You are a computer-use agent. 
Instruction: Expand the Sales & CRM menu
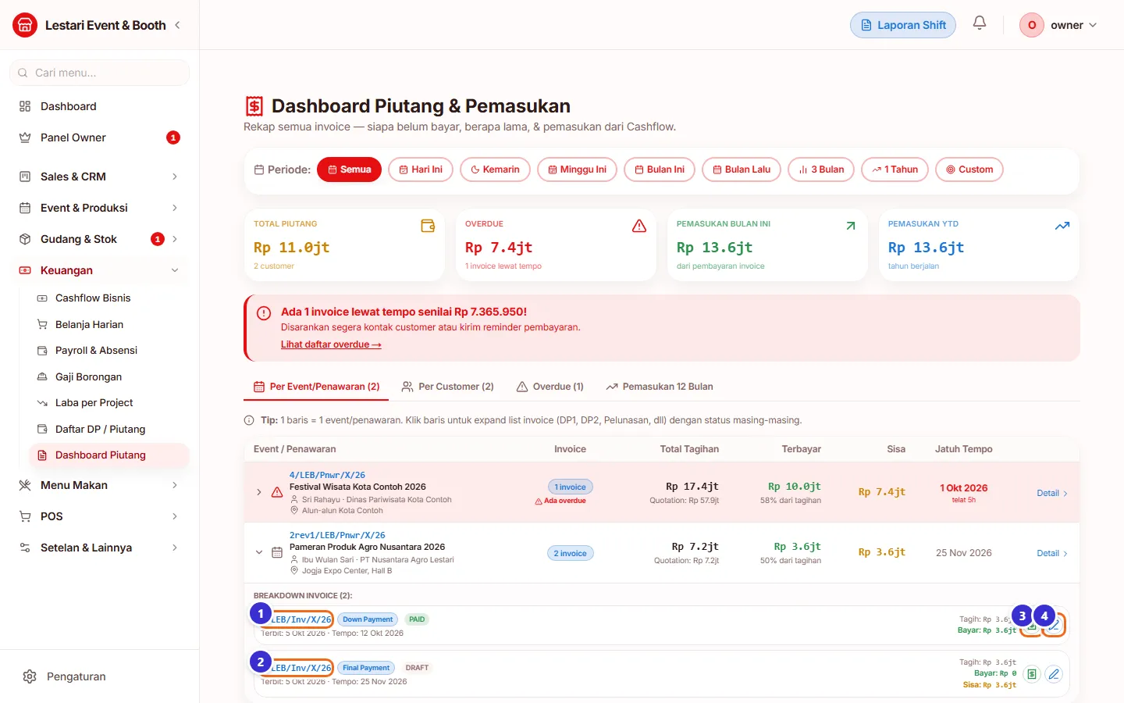(100, 177)
